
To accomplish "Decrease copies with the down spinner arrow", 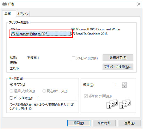I will [124, 86].
